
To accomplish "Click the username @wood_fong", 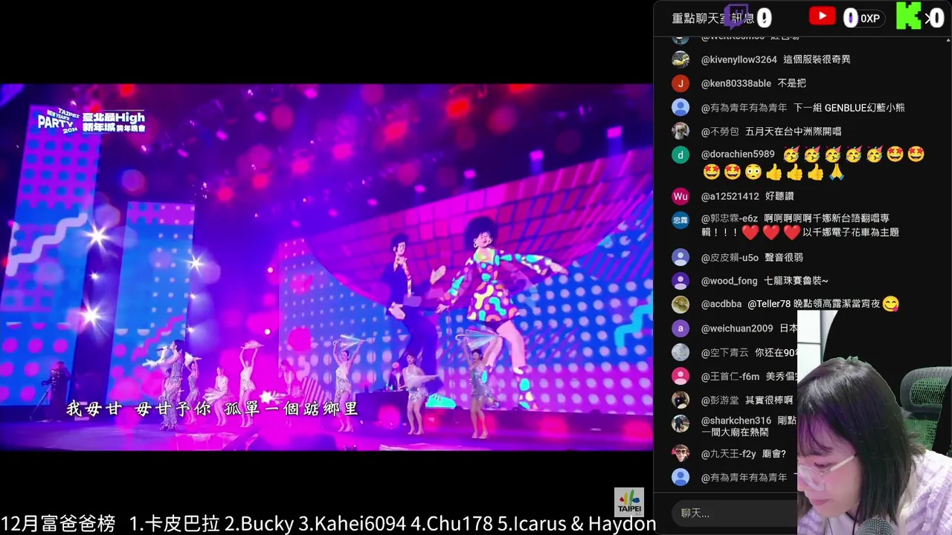I will tap(729, 281).
